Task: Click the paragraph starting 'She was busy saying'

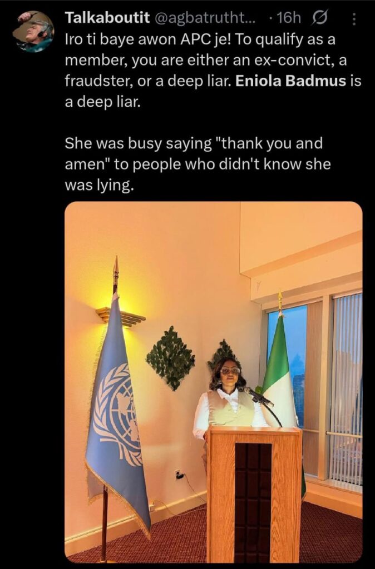Action: [x=198, y=164]
